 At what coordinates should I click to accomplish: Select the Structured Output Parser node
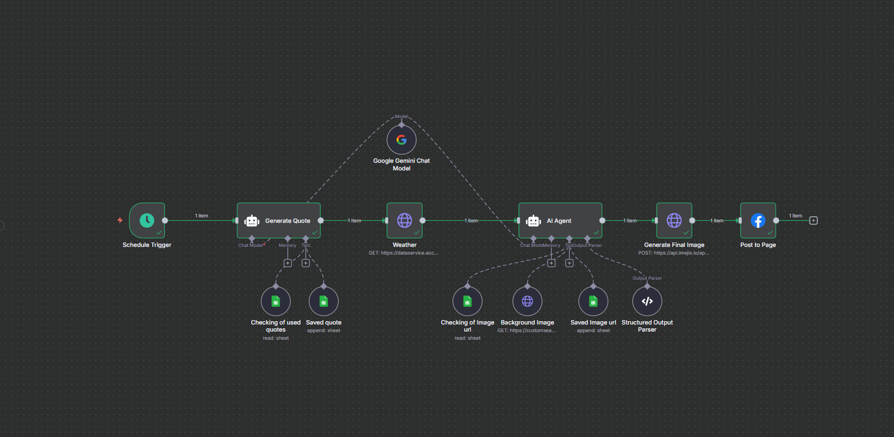(x=647, y=301)
